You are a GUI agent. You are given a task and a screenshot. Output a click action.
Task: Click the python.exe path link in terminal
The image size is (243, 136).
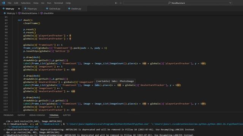[107, 124]
